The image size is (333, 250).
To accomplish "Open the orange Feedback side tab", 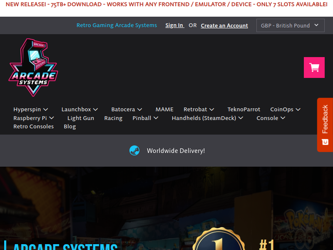I will coord(325,125).
